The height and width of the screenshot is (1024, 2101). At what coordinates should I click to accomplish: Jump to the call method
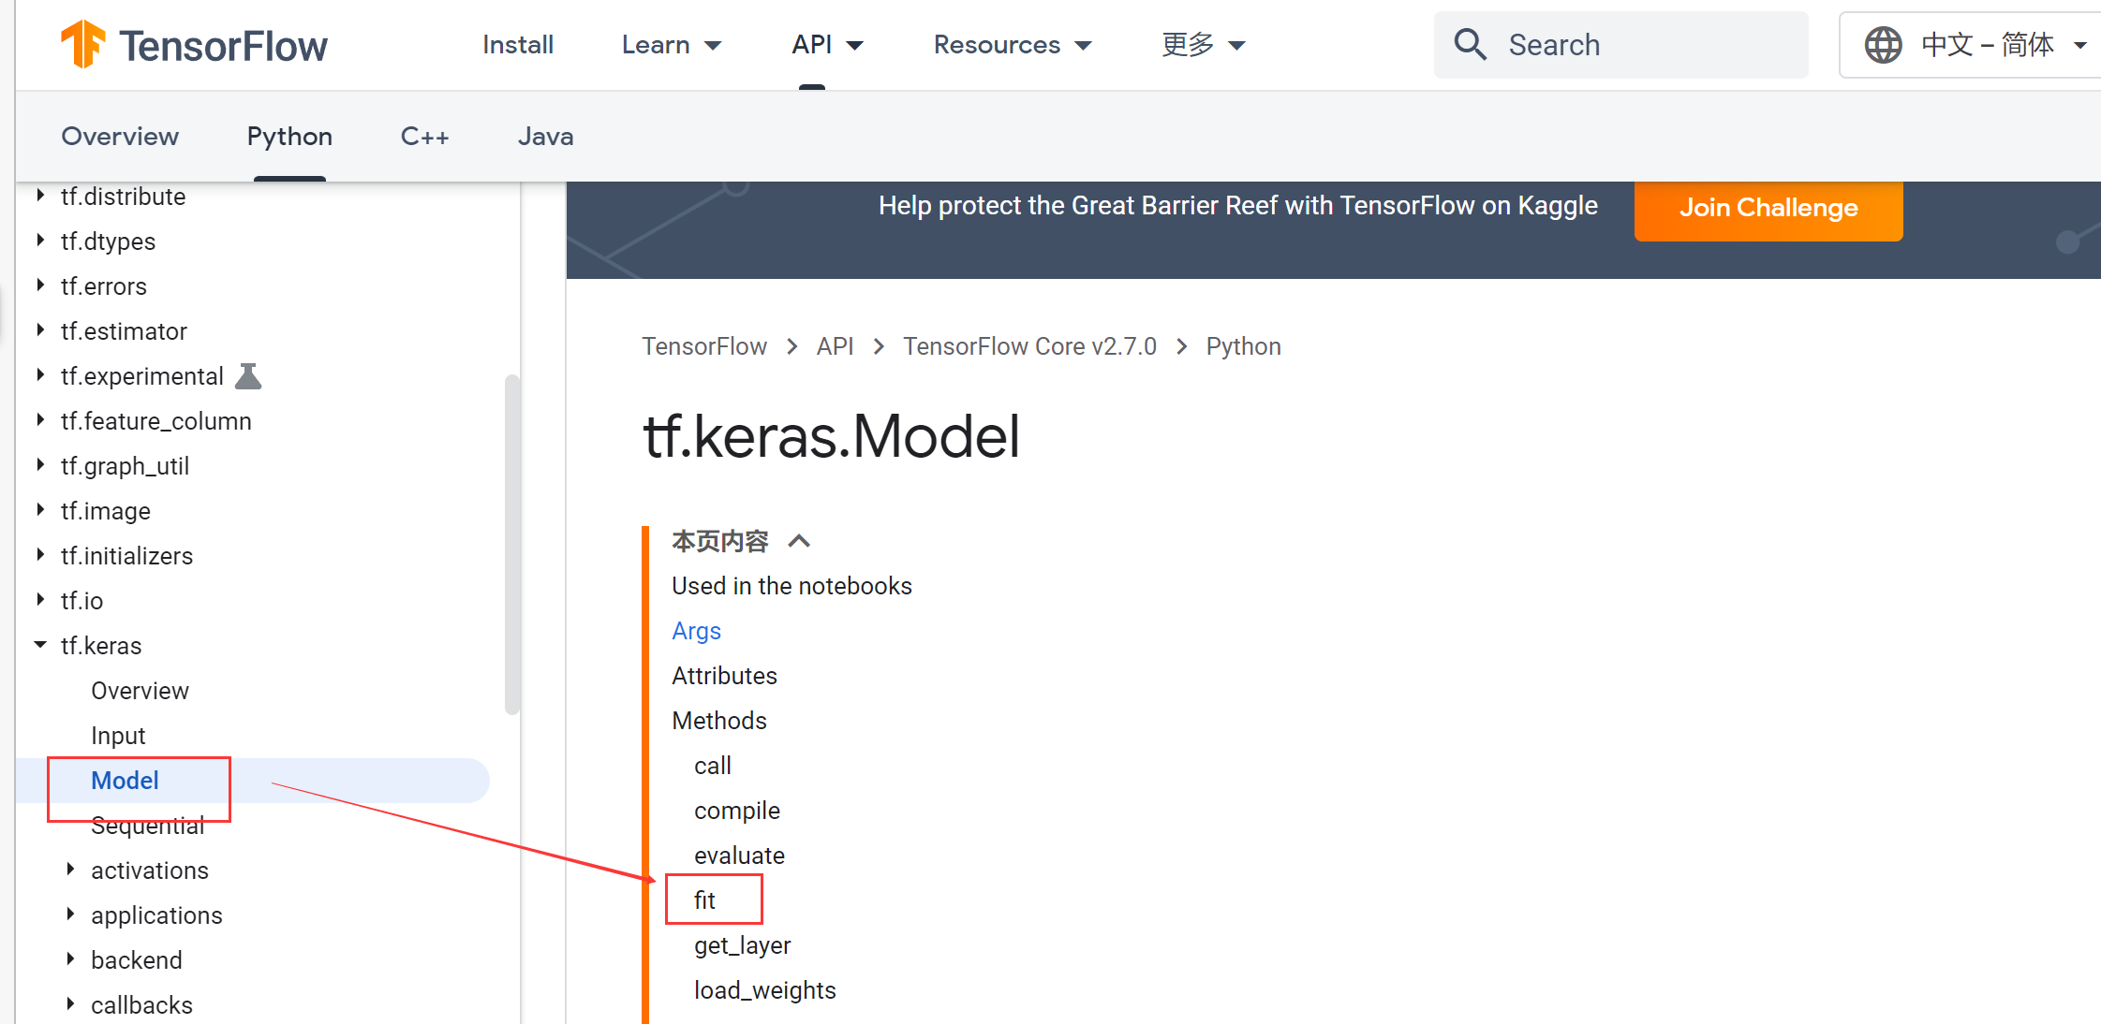click(x=713, y=766)
